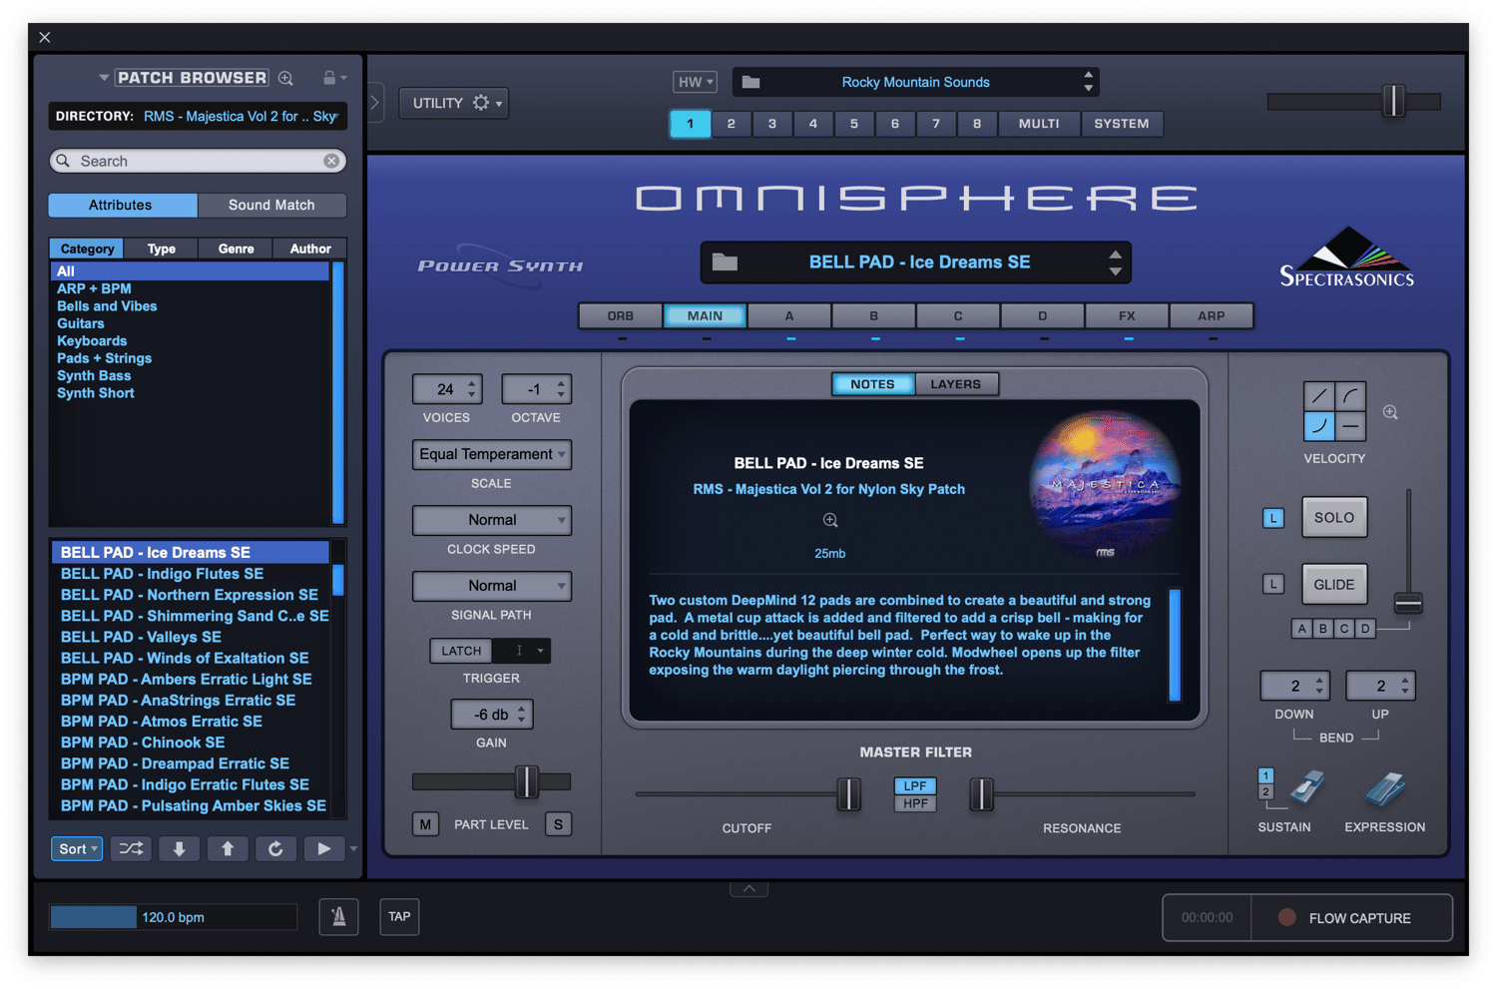
Task: Expand the bottom panel chevron
Action: tap(748, 888)
